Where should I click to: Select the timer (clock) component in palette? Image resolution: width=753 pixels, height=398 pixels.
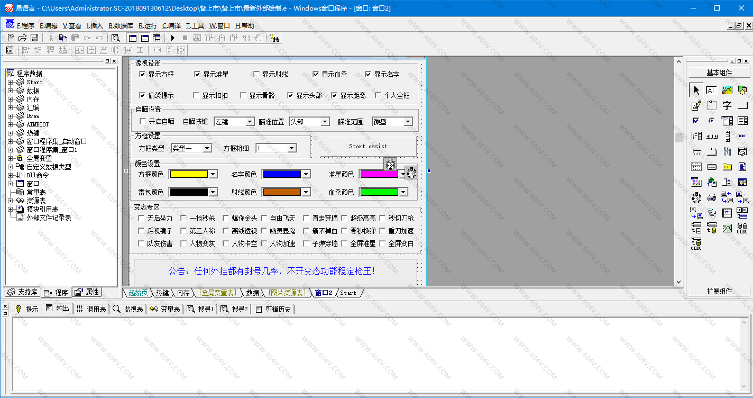coord(696,197)
